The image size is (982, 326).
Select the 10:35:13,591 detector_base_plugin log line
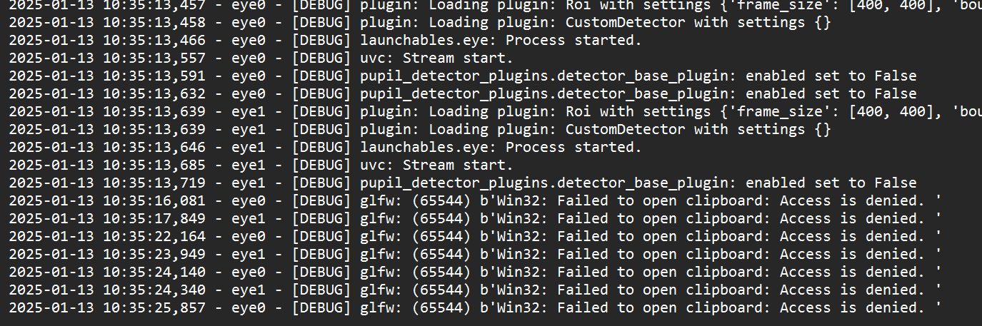tap(463, 76)
